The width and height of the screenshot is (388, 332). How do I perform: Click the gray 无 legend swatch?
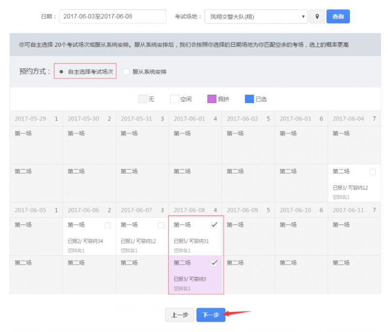(x=143, y=99)
